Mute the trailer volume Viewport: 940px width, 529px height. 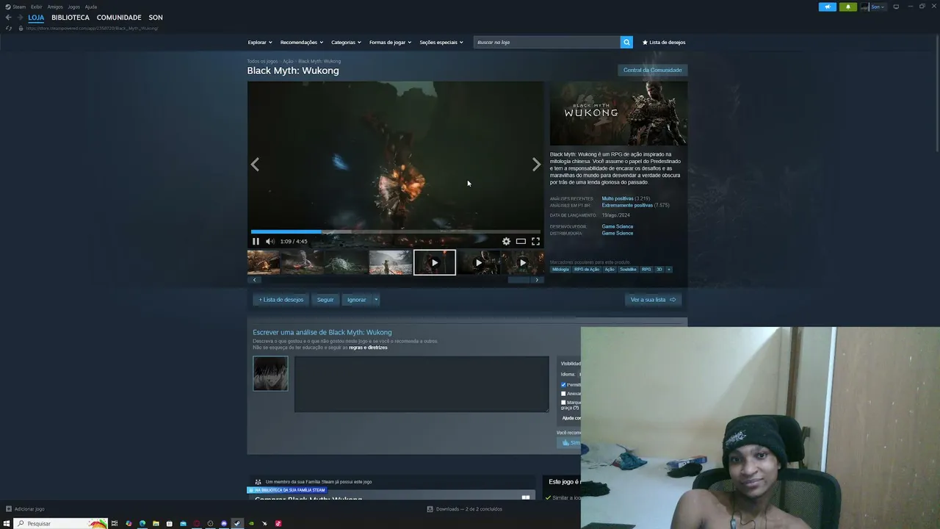pyautogui.click(x=270, y=241)
